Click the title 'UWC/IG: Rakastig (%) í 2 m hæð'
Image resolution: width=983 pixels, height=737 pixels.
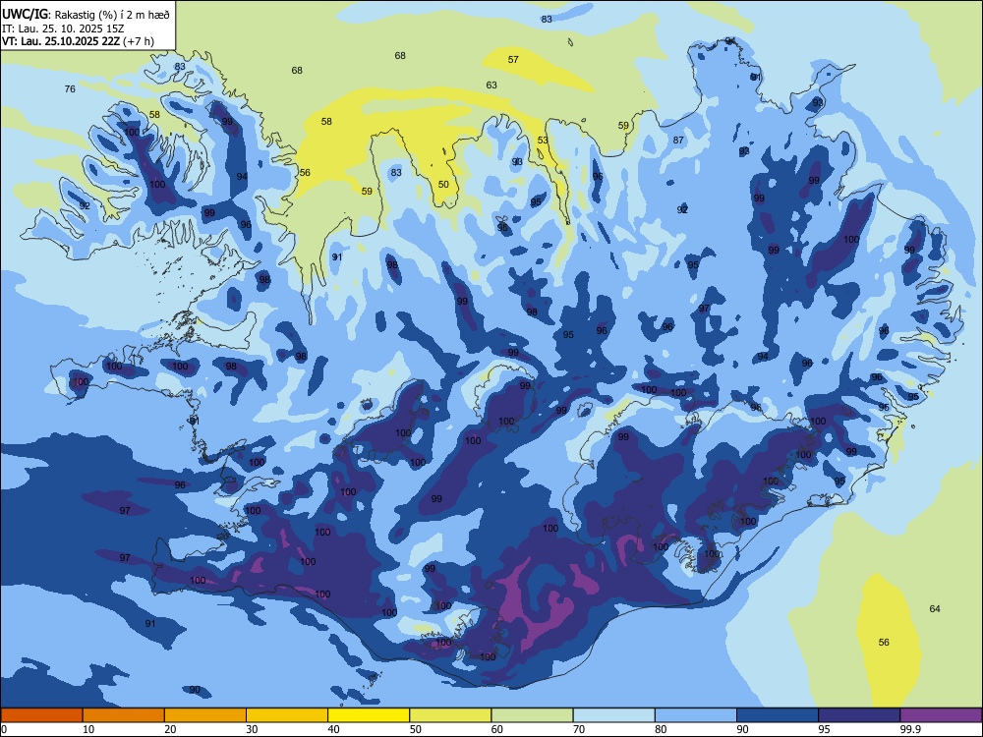tap(86, 13)
